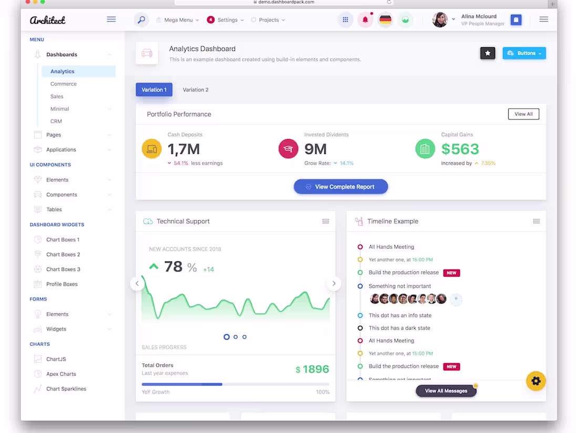The width and height of the screenshot is (578, 433).
Task: Toggle the yellow timeline dot for 15:00 PM
Action: coord(359,259)
